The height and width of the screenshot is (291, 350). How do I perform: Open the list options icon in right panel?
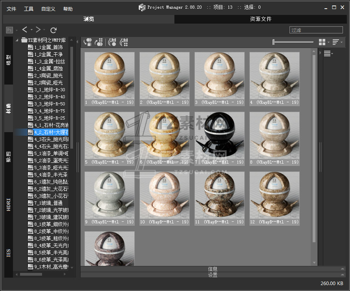(328, 54)
